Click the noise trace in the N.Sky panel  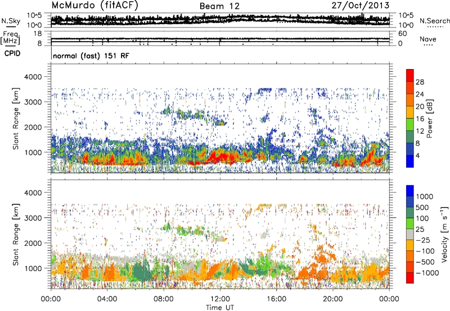(x=220, y=20)
